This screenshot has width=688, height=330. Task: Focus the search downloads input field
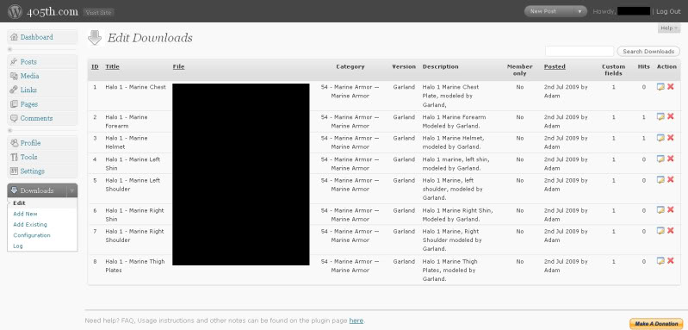(x=580, y=52)
